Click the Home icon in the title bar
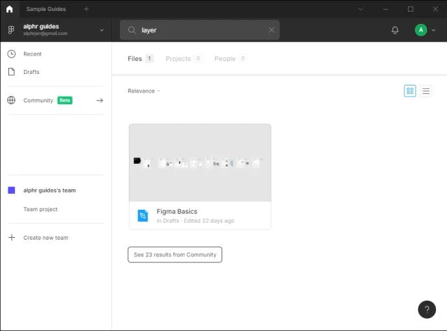The width and height of the screenshot is (447, 331). point(10,9)
